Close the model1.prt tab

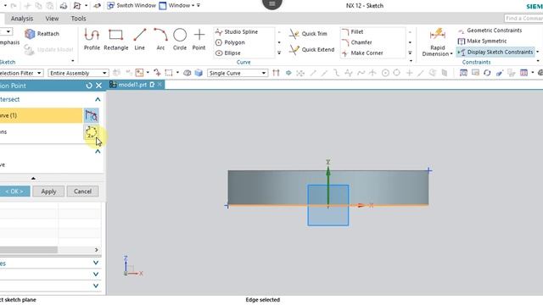[160, 85]
